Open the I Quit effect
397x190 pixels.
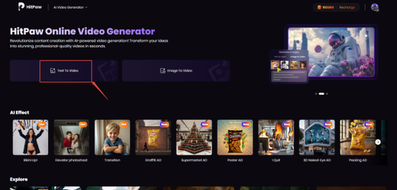pyautogui.click(x=276, y=137)
